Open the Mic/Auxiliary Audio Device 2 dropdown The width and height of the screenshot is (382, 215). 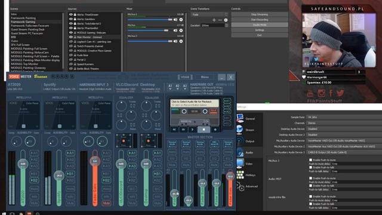tap(344, 146)
